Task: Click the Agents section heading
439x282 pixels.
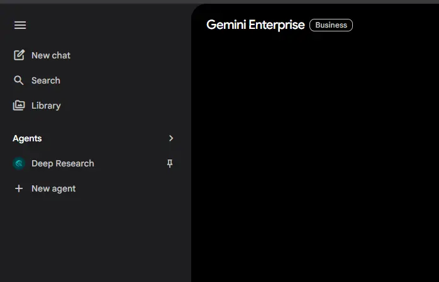Action: [27, 138]
